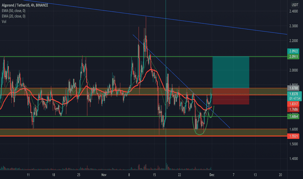Click the 1.5000 price axis tick
Viewport: 303px width, 179px height.
coord(294,144)
